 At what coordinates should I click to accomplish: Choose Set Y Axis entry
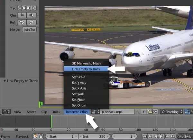point(86,83)
